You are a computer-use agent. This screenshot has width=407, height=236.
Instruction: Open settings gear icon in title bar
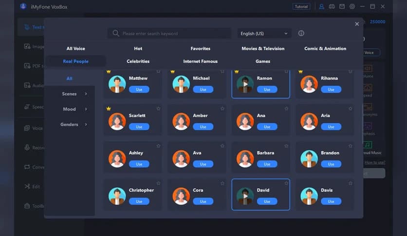coord(352,6)
